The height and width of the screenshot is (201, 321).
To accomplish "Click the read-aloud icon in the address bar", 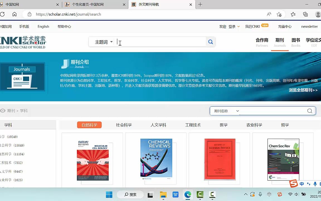I will [268, 14].
